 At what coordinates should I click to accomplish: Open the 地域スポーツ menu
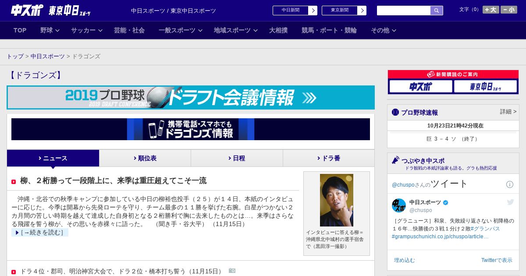coord(232,30)
